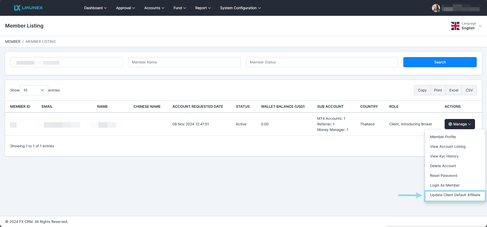Expand the Dashboard menu
The height and width of the screenshot is (227, 487).
click(95, 8)
